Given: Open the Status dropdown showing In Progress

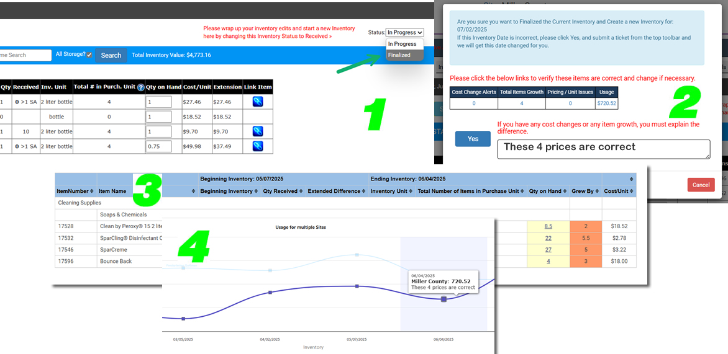Looking at the screenshot, I should click(404, 32).
